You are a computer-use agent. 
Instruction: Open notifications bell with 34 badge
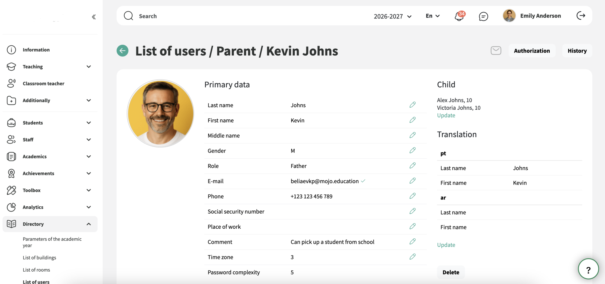coord(459,16)
